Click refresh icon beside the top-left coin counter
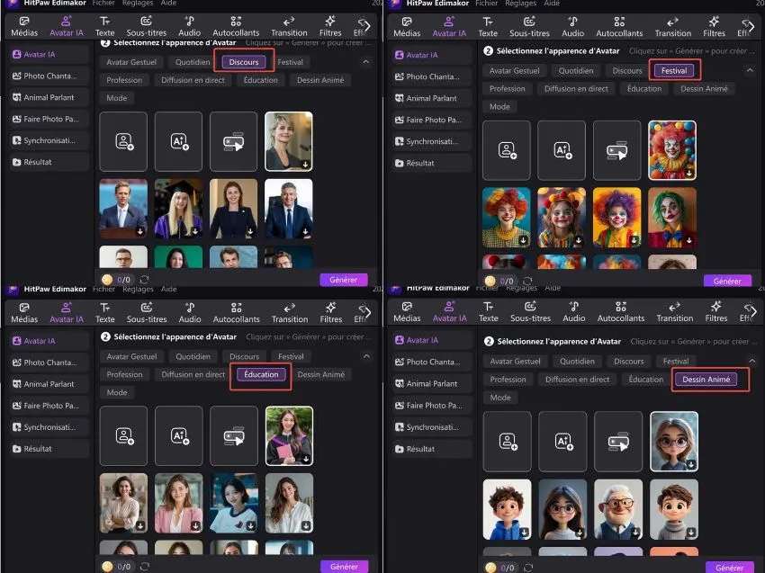 (145, 280)
